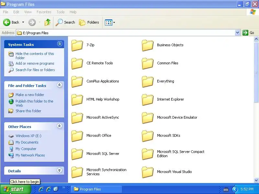Select the Microsoft Office folder icon
Screen dimensions: 259x194
click(x=77, y=136)
